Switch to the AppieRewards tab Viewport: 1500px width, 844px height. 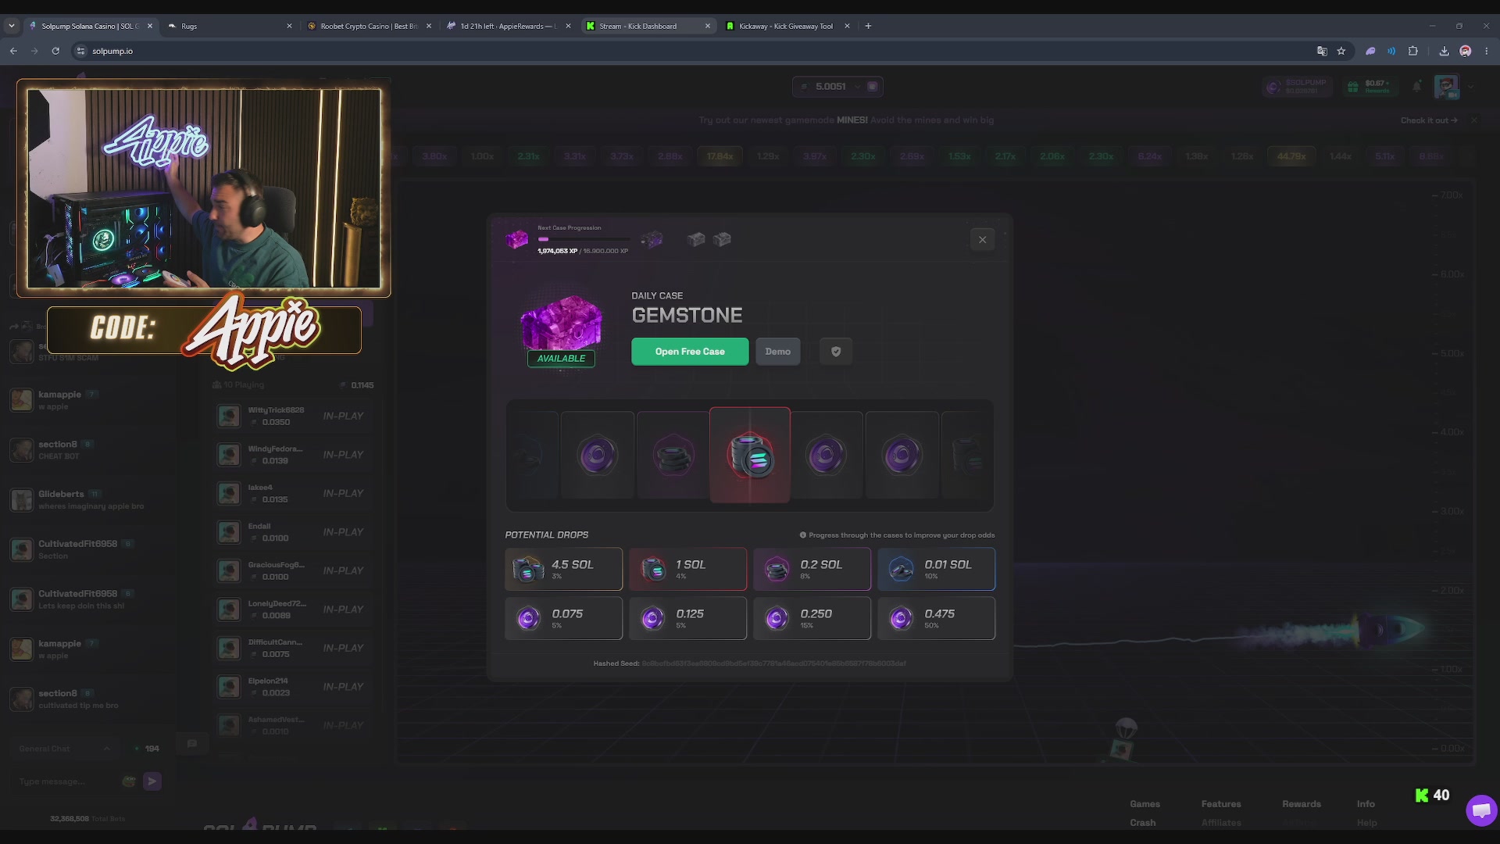(508, 26)
